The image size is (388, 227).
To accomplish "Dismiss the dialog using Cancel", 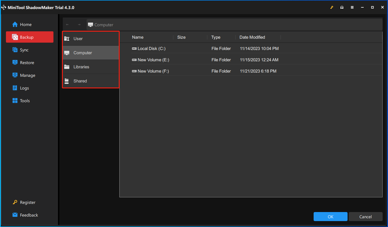I will click(x=365, y=217).
